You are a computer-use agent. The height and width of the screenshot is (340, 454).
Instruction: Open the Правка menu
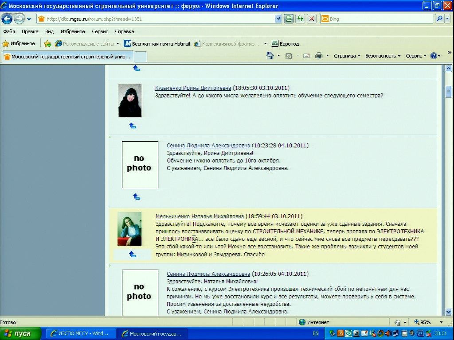tap(30, 31)
